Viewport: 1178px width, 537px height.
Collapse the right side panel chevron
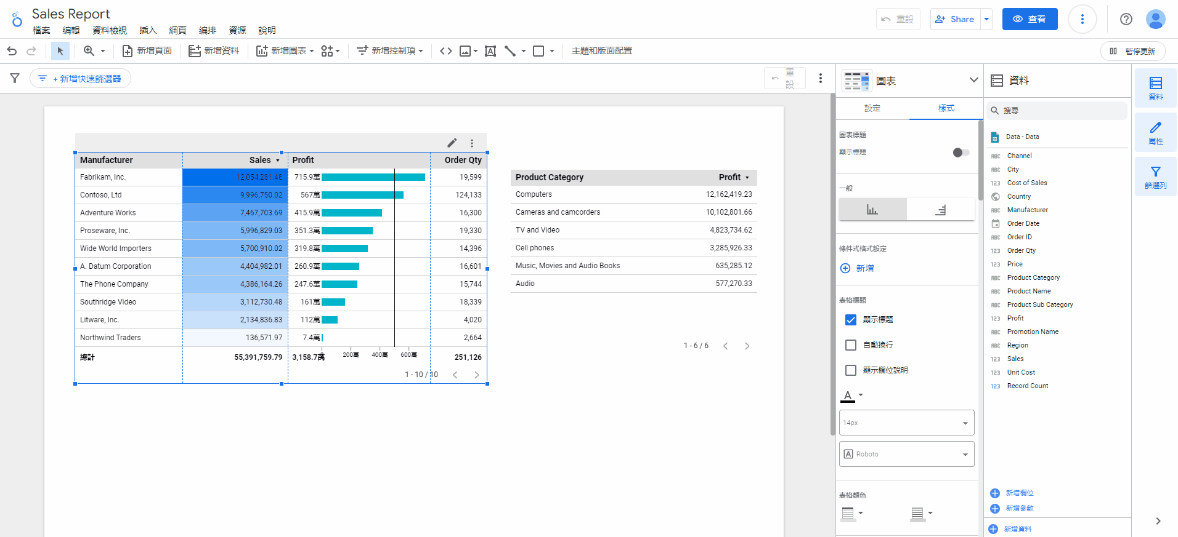click(1158, 521)
